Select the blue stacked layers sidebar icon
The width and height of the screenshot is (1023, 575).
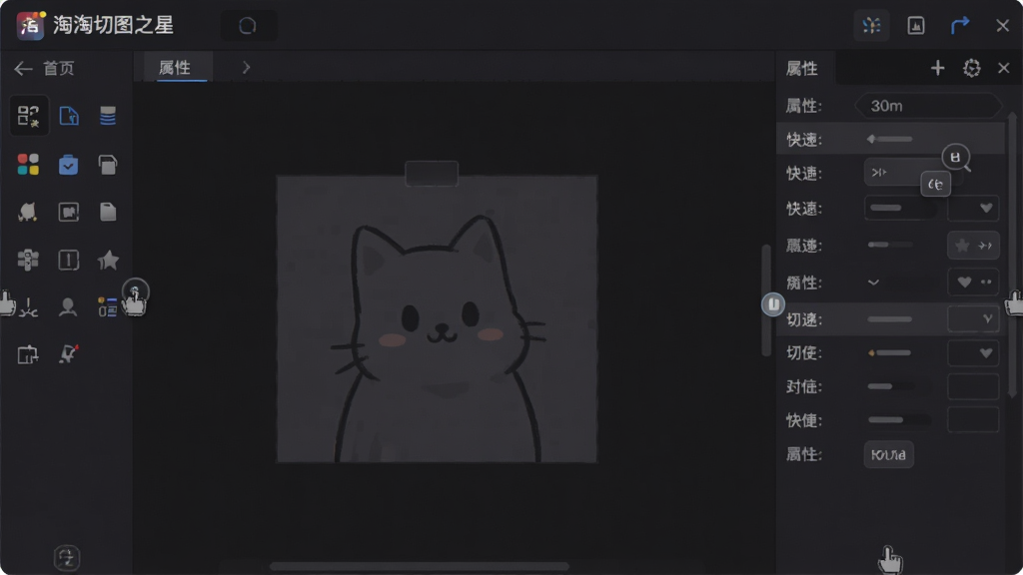tap(108, 116)
